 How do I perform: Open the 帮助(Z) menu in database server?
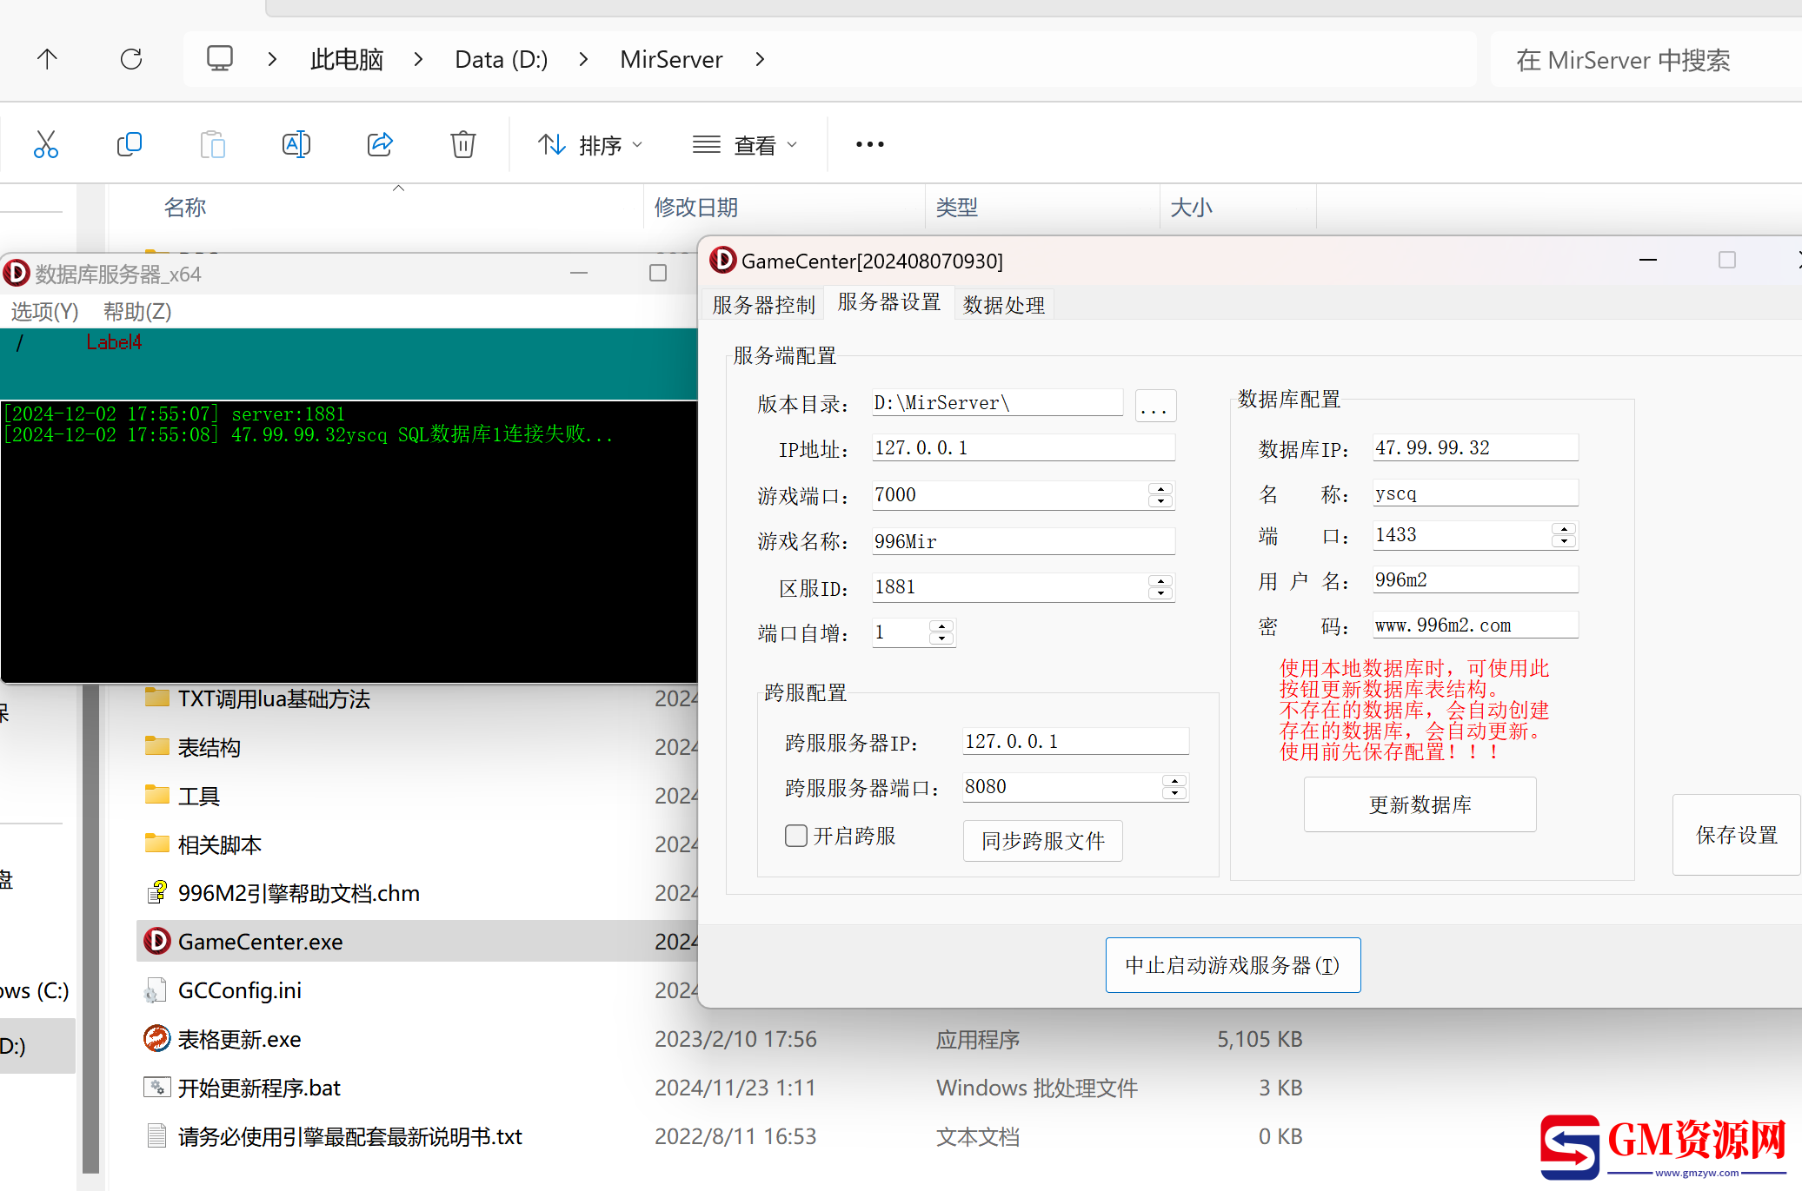point(137,311)
